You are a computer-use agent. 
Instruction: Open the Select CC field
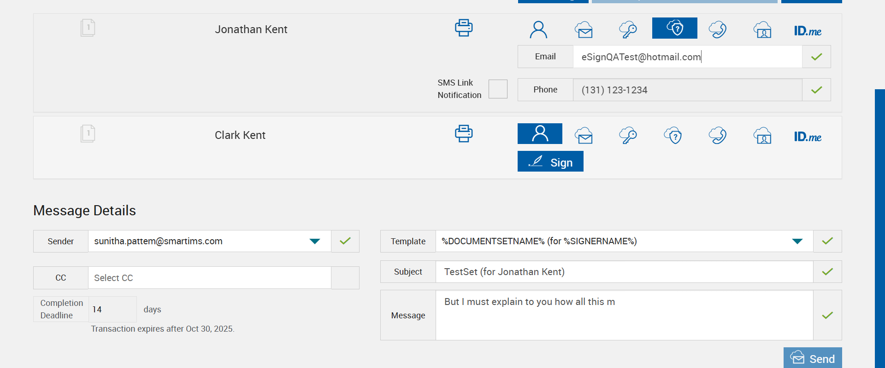pyautogui.click(x=209, y=278)
